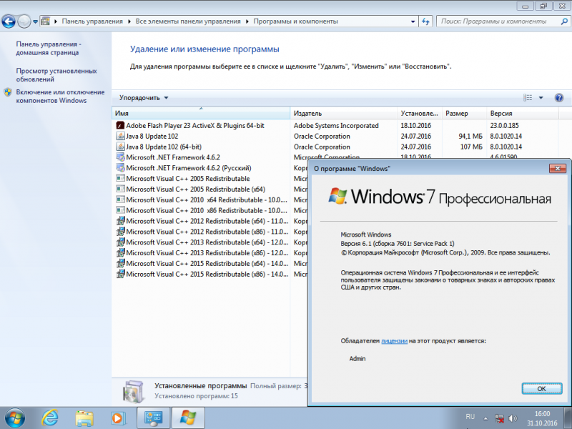Open Windows Explorer from taskbar
The height and width of the screenshot is (429, 572).
coord(84,418)
